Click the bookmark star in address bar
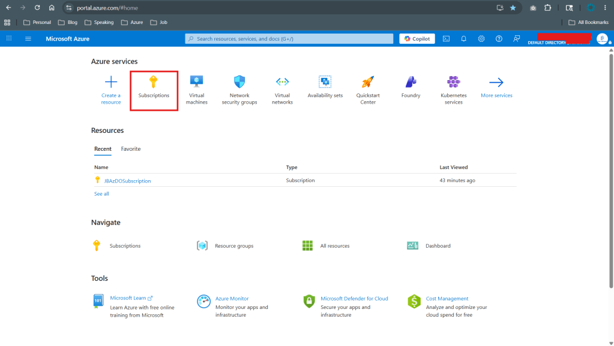614x346 pixels. 513,8
